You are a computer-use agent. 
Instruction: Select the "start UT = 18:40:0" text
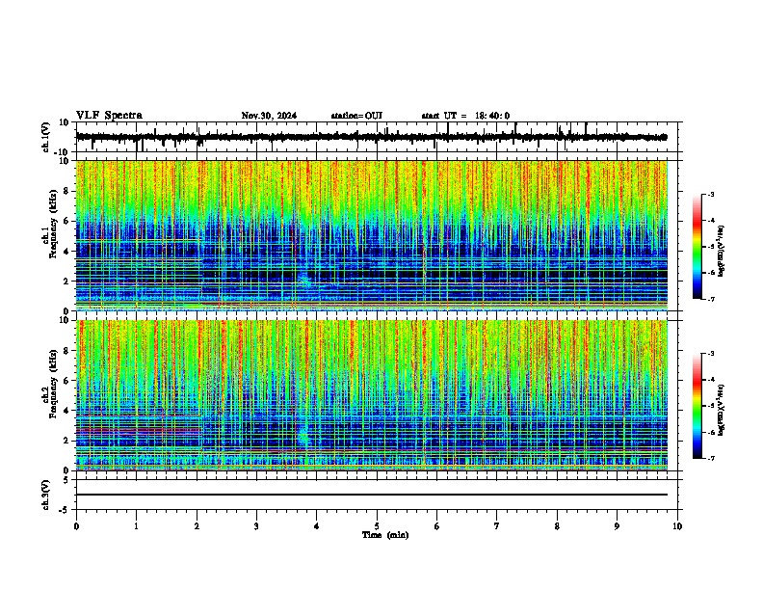(465, 116)
